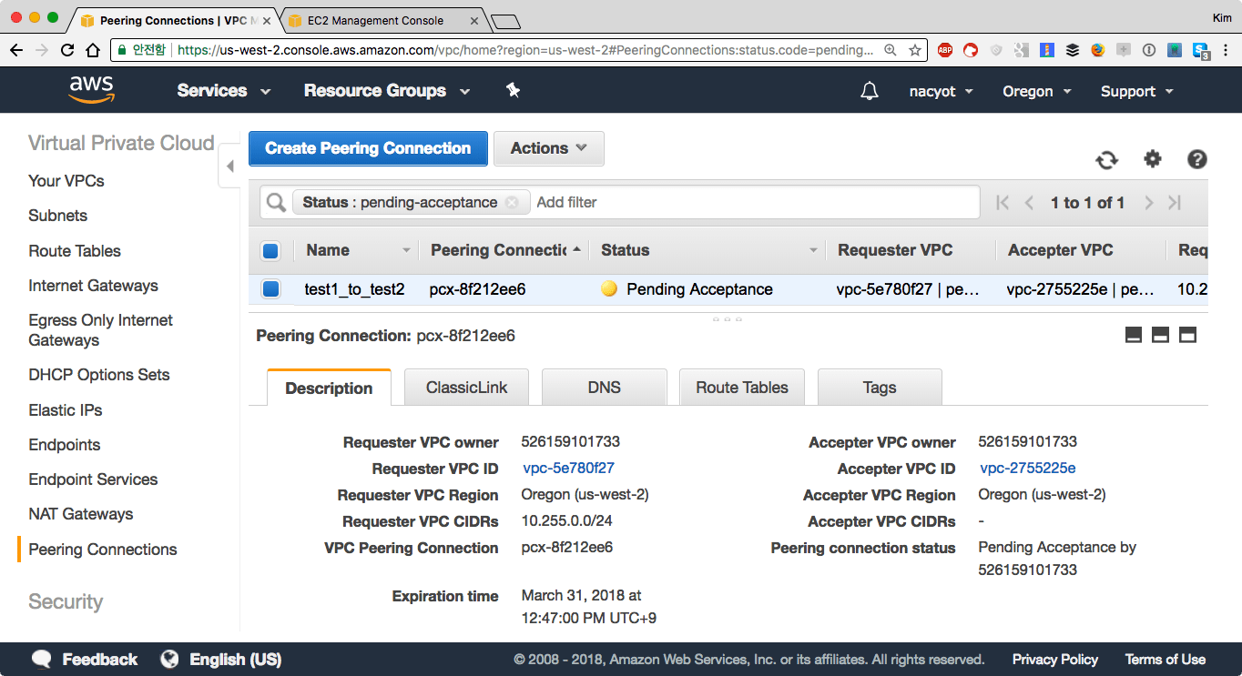1242x676 pixels.
Task: Expand the Actions dropdown
Action: click(548, 148)
